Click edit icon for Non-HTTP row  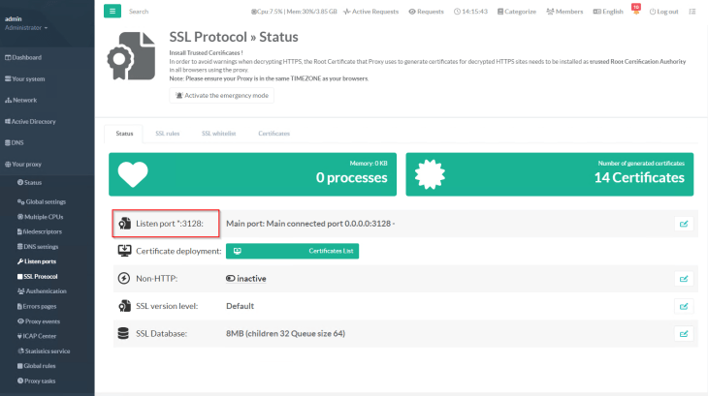684,279
